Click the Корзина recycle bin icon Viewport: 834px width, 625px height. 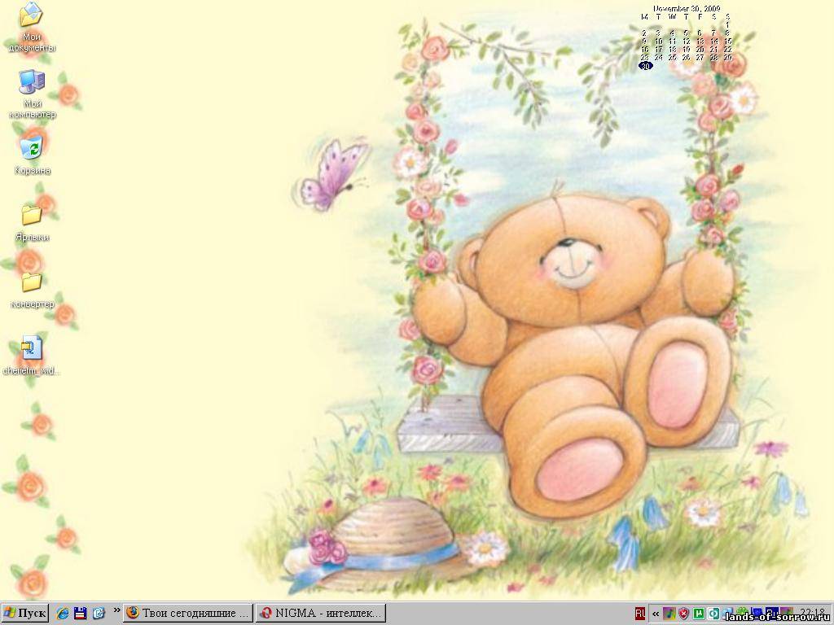[x=32, y=155]
